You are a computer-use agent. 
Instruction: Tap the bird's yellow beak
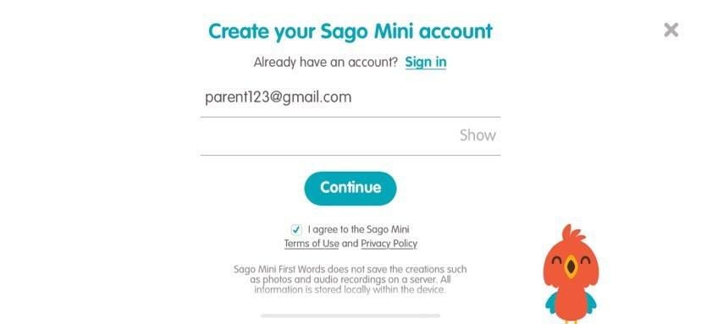[571, 266]
